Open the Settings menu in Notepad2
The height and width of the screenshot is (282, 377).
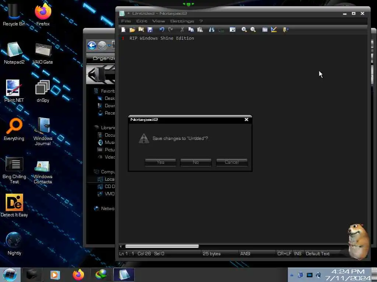182,21
